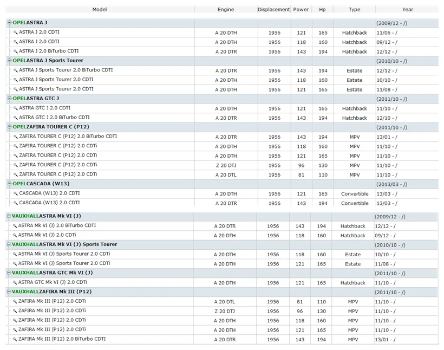Click magnifier icon for ASTRA Mk VI (J) 2.0 CDTi
Image resolution: width=444 pixels, height=350 pixels.
15,235
